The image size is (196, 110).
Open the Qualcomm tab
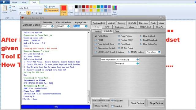pos(119,27)
